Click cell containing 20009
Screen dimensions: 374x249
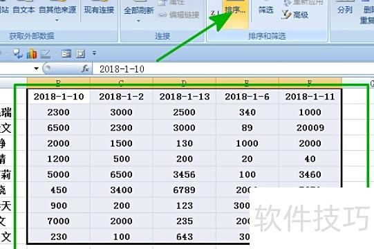[x=310, y=128]
